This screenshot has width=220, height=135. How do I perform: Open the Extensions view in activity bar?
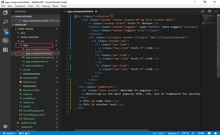tap(5, 50)
